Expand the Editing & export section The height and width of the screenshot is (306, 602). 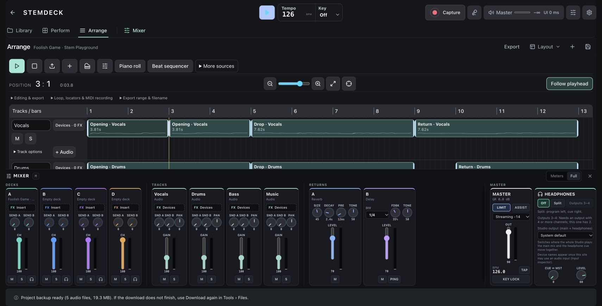tap(27, 98)
